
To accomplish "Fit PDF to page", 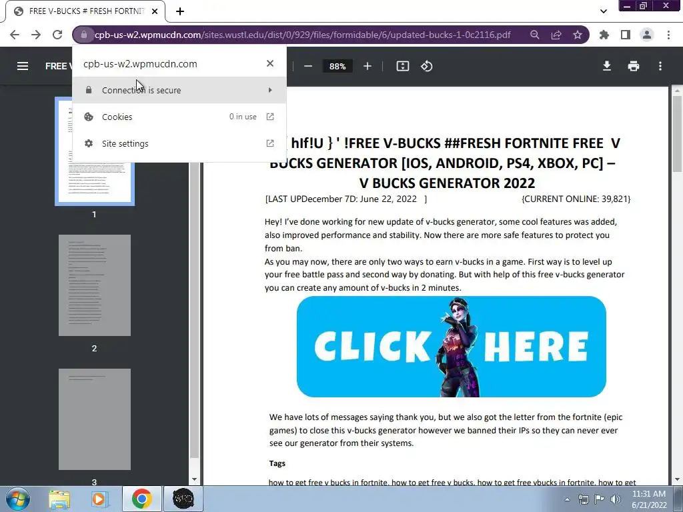I will pyautogui.click(x=402, y=66).
